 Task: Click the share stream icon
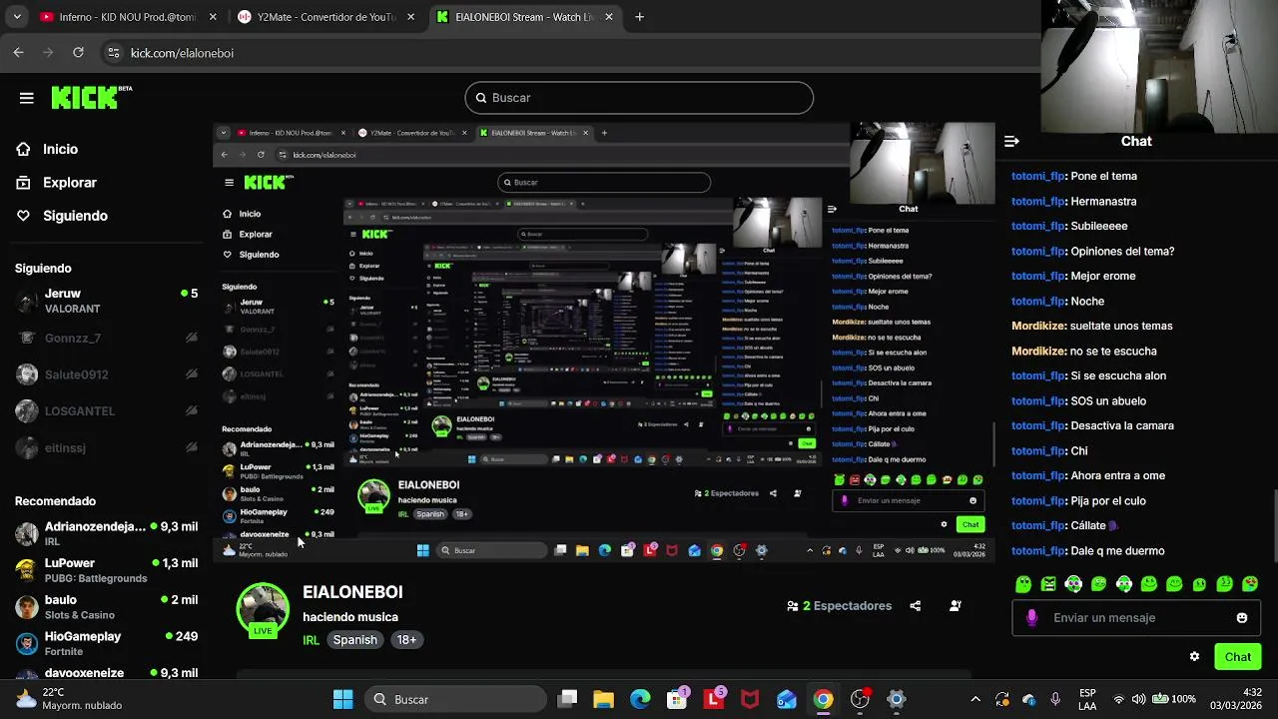[916, 606]
